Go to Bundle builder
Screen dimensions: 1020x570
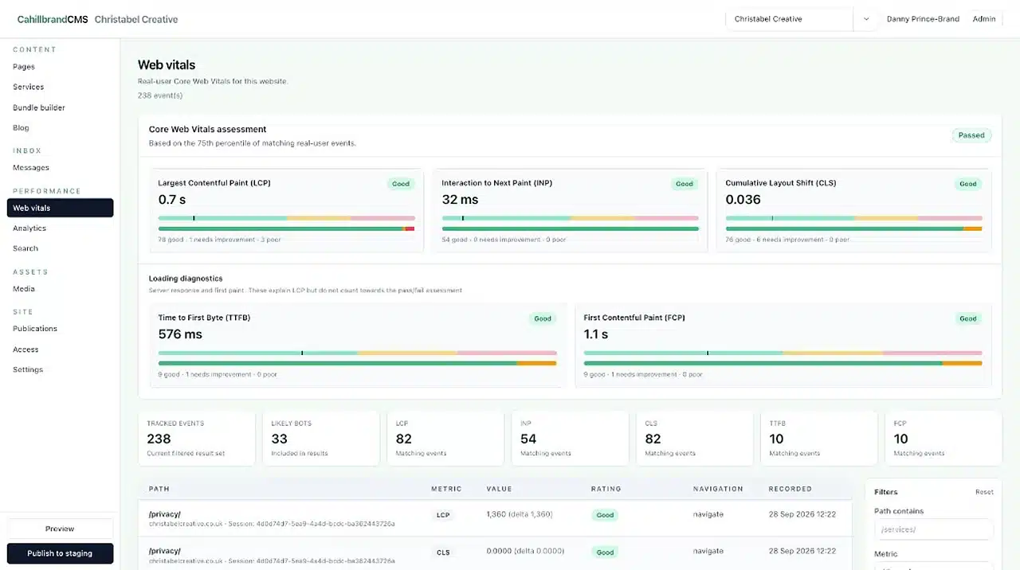(39, 107)
